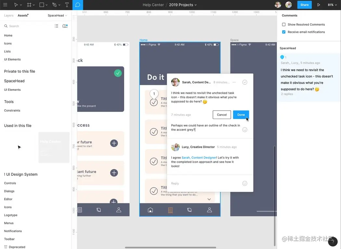Open the help question mark button
The height and width of the screenshot is (249, 341).
coord(333,242)
